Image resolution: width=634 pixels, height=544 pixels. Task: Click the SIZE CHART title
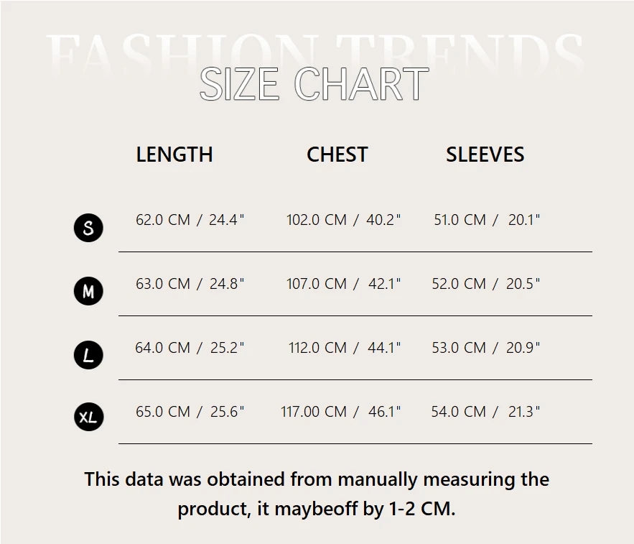click(314, 85)
